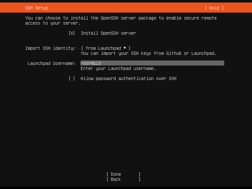
Task: Click the Import SSH identity label
Action: click(x=50, y=48)
